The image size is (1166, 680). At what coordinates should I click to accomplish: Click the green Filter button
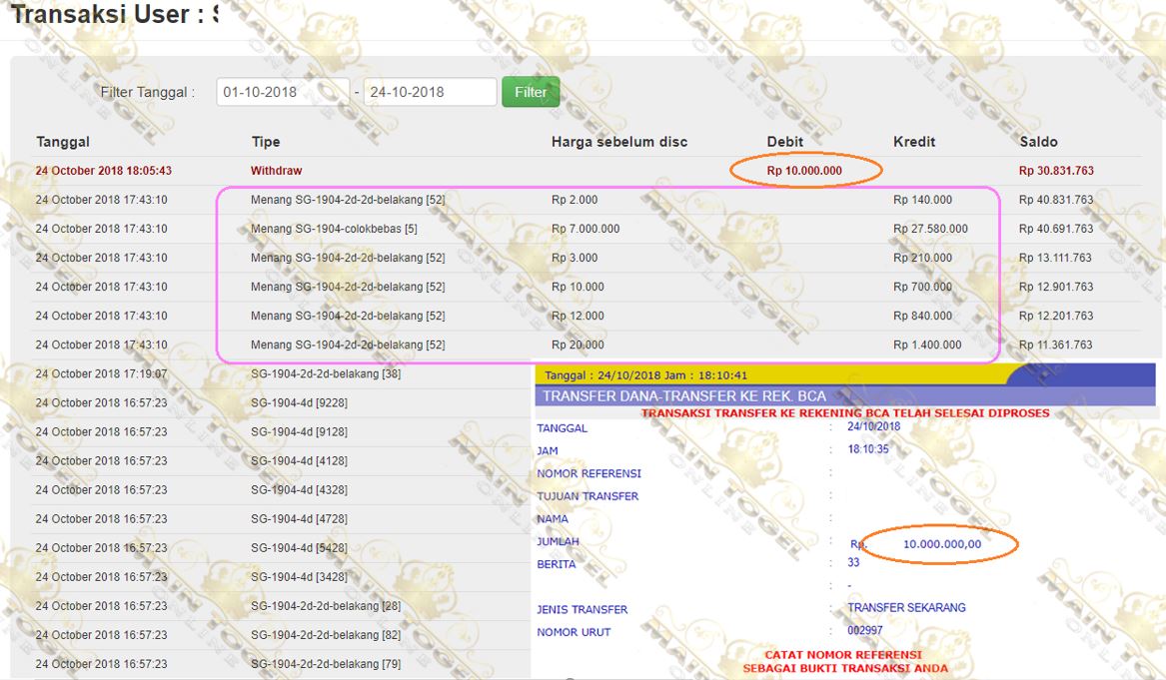coord(531,92)
